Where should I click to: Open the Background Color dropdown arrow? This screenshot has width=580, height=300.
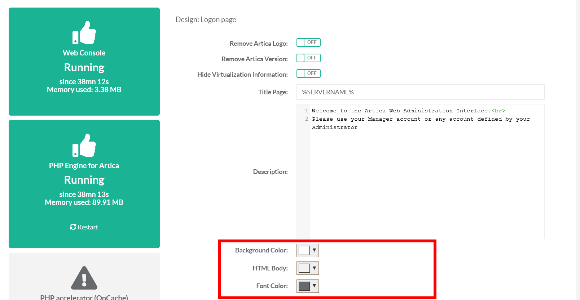coord(314,250)
